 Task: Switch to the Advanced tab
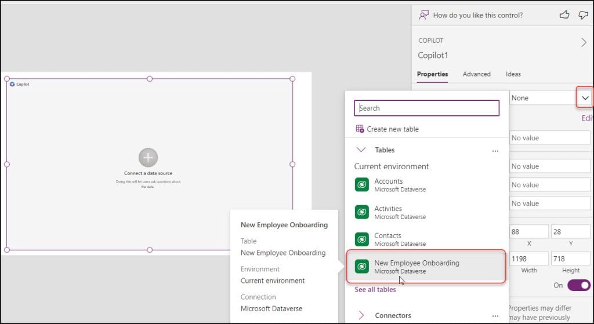point(477,74)
